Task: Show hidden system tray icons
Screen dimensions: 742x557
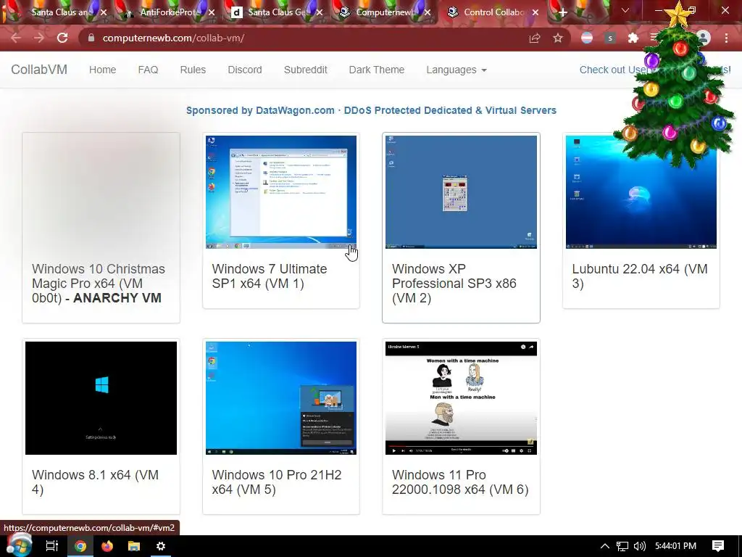Action: pyautogui.click(x=605, y=546)
